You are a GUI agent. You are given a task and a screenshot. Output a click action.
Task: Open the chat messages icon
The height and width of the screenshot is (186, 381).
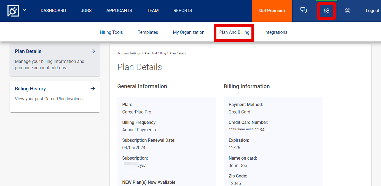(x=304, y=10)
